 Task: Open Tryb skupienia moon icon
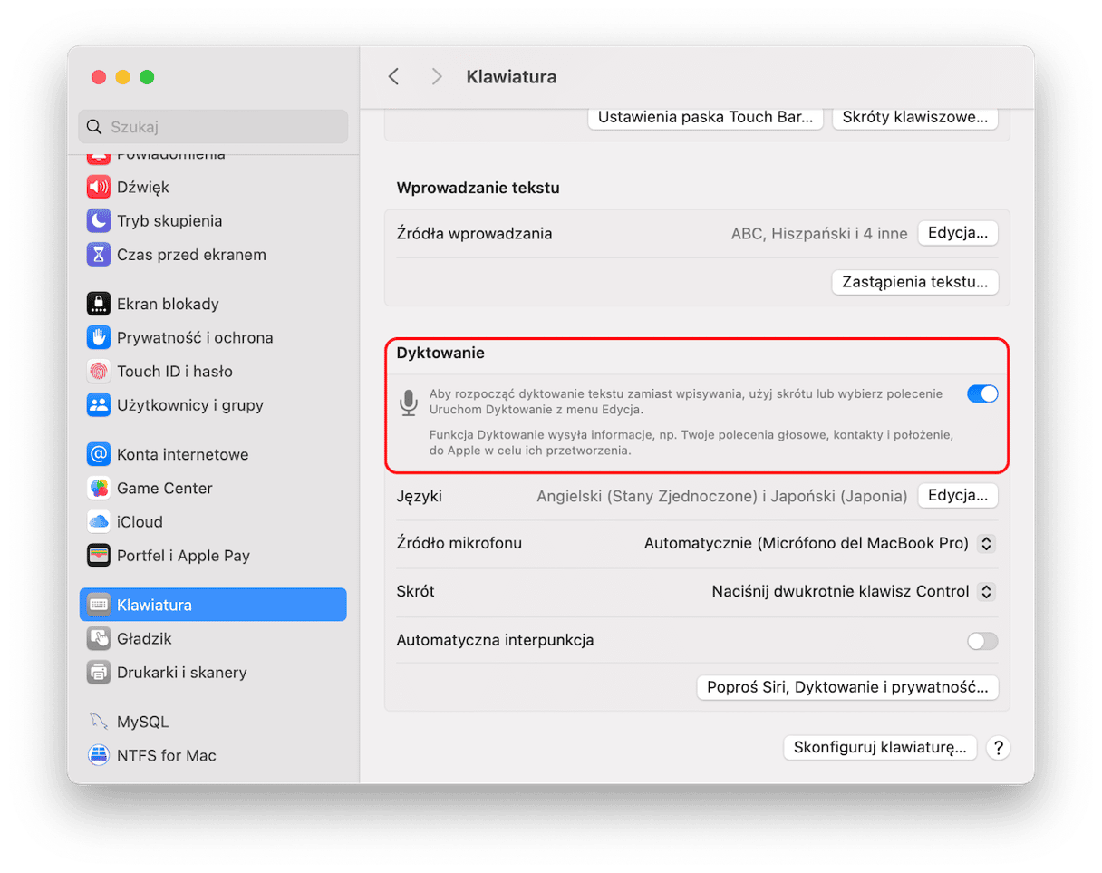98,220
